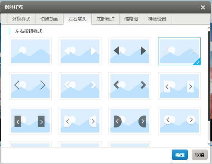Select the dark square box arrows style
Viewport: 212px width, 164px height.
pos(30,121)
